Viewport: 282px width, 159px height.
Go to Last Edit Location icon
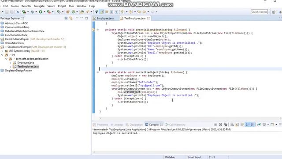139,12
